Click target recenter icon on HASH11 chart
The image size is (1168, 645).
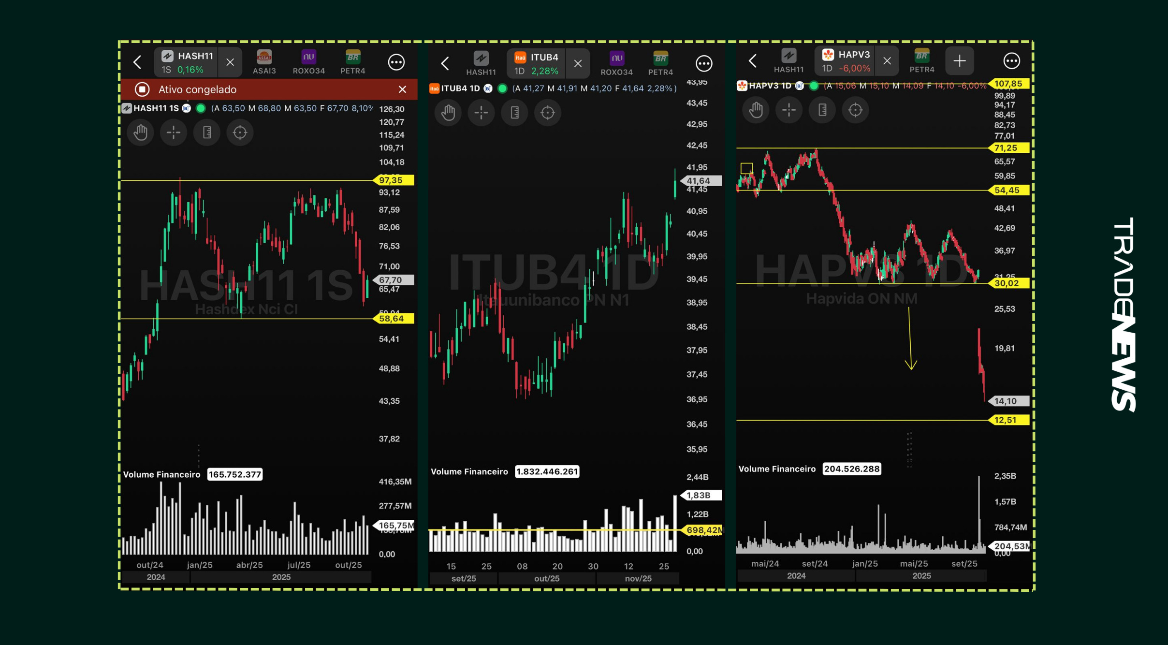(x=240, y=132)
